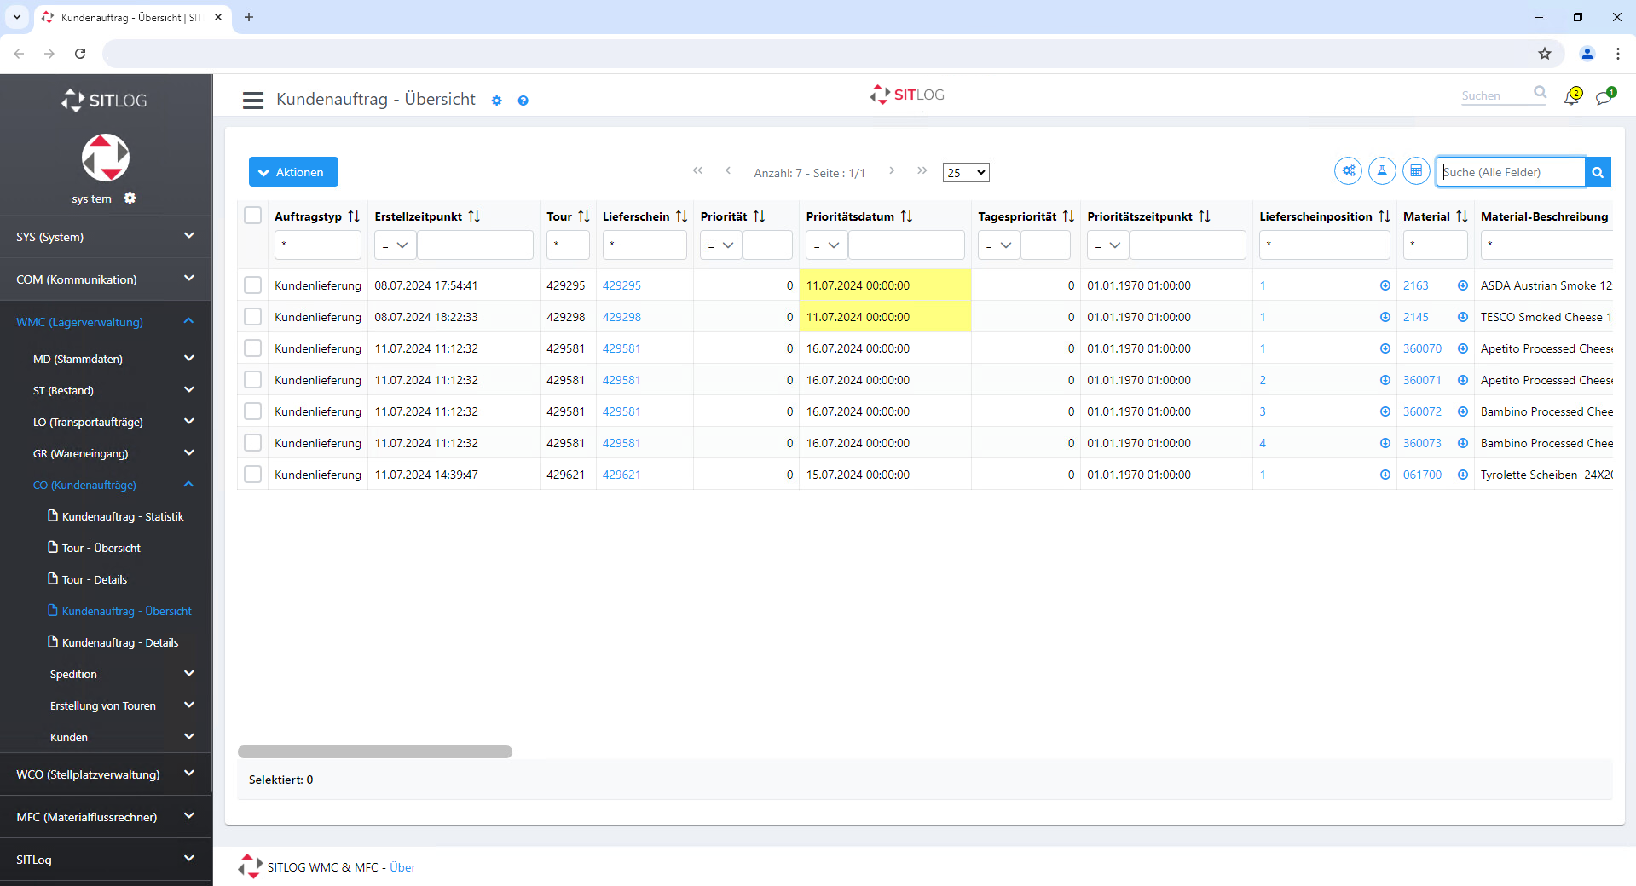Check the row with Lieferschein 429295
The height and width of the screenshot is (886, 1636).
(252, 285)
